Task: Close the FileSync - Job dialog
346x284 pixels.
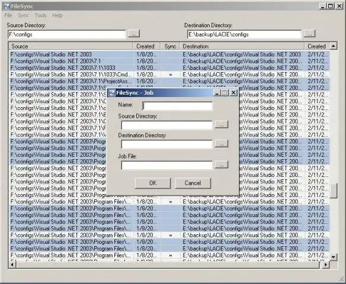Action: coord(233,92)
